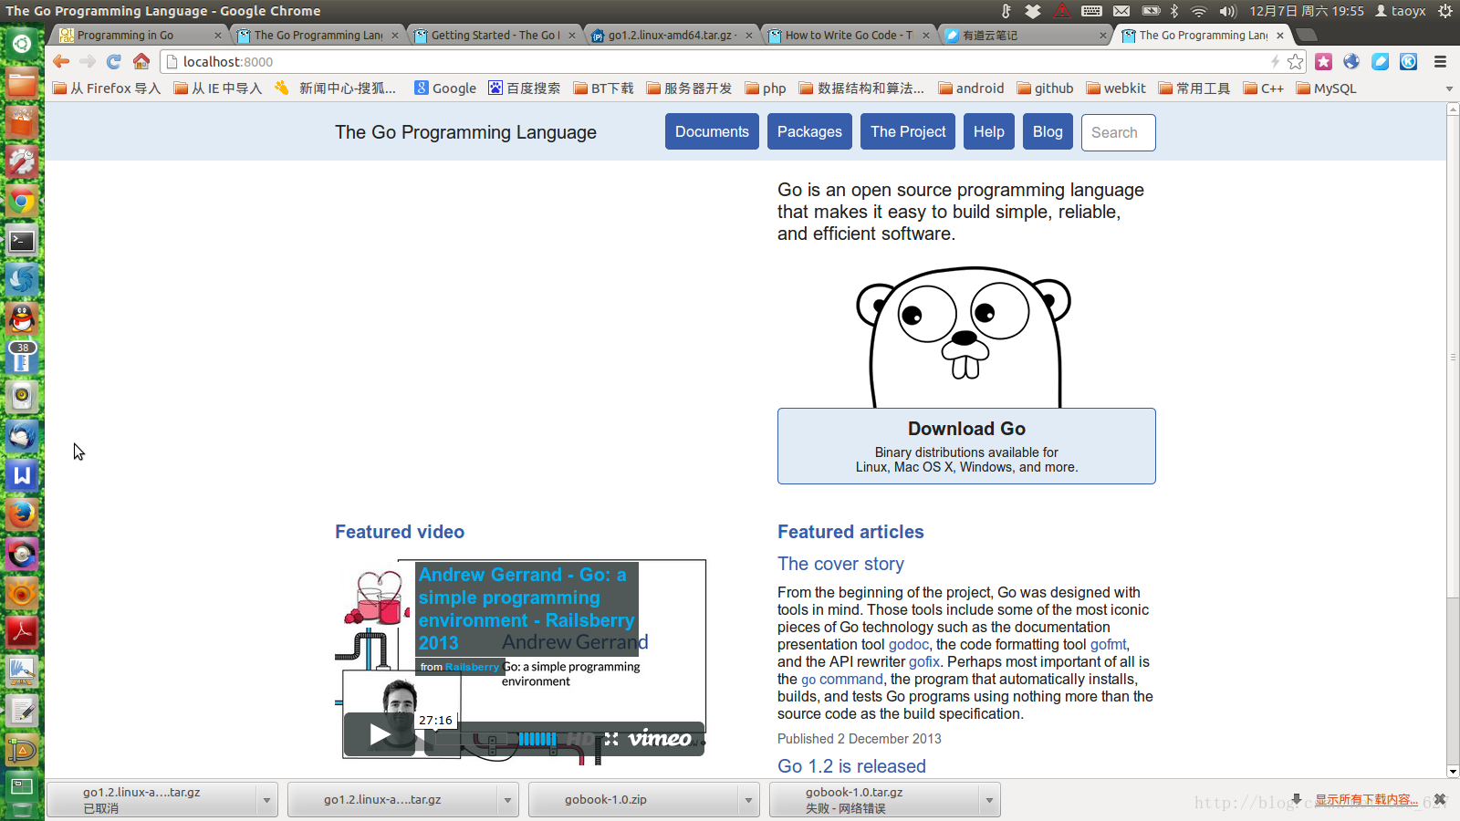Screen dimensions: 1460x821
Task: Reload the localhost page
Action: pos(114,61)
